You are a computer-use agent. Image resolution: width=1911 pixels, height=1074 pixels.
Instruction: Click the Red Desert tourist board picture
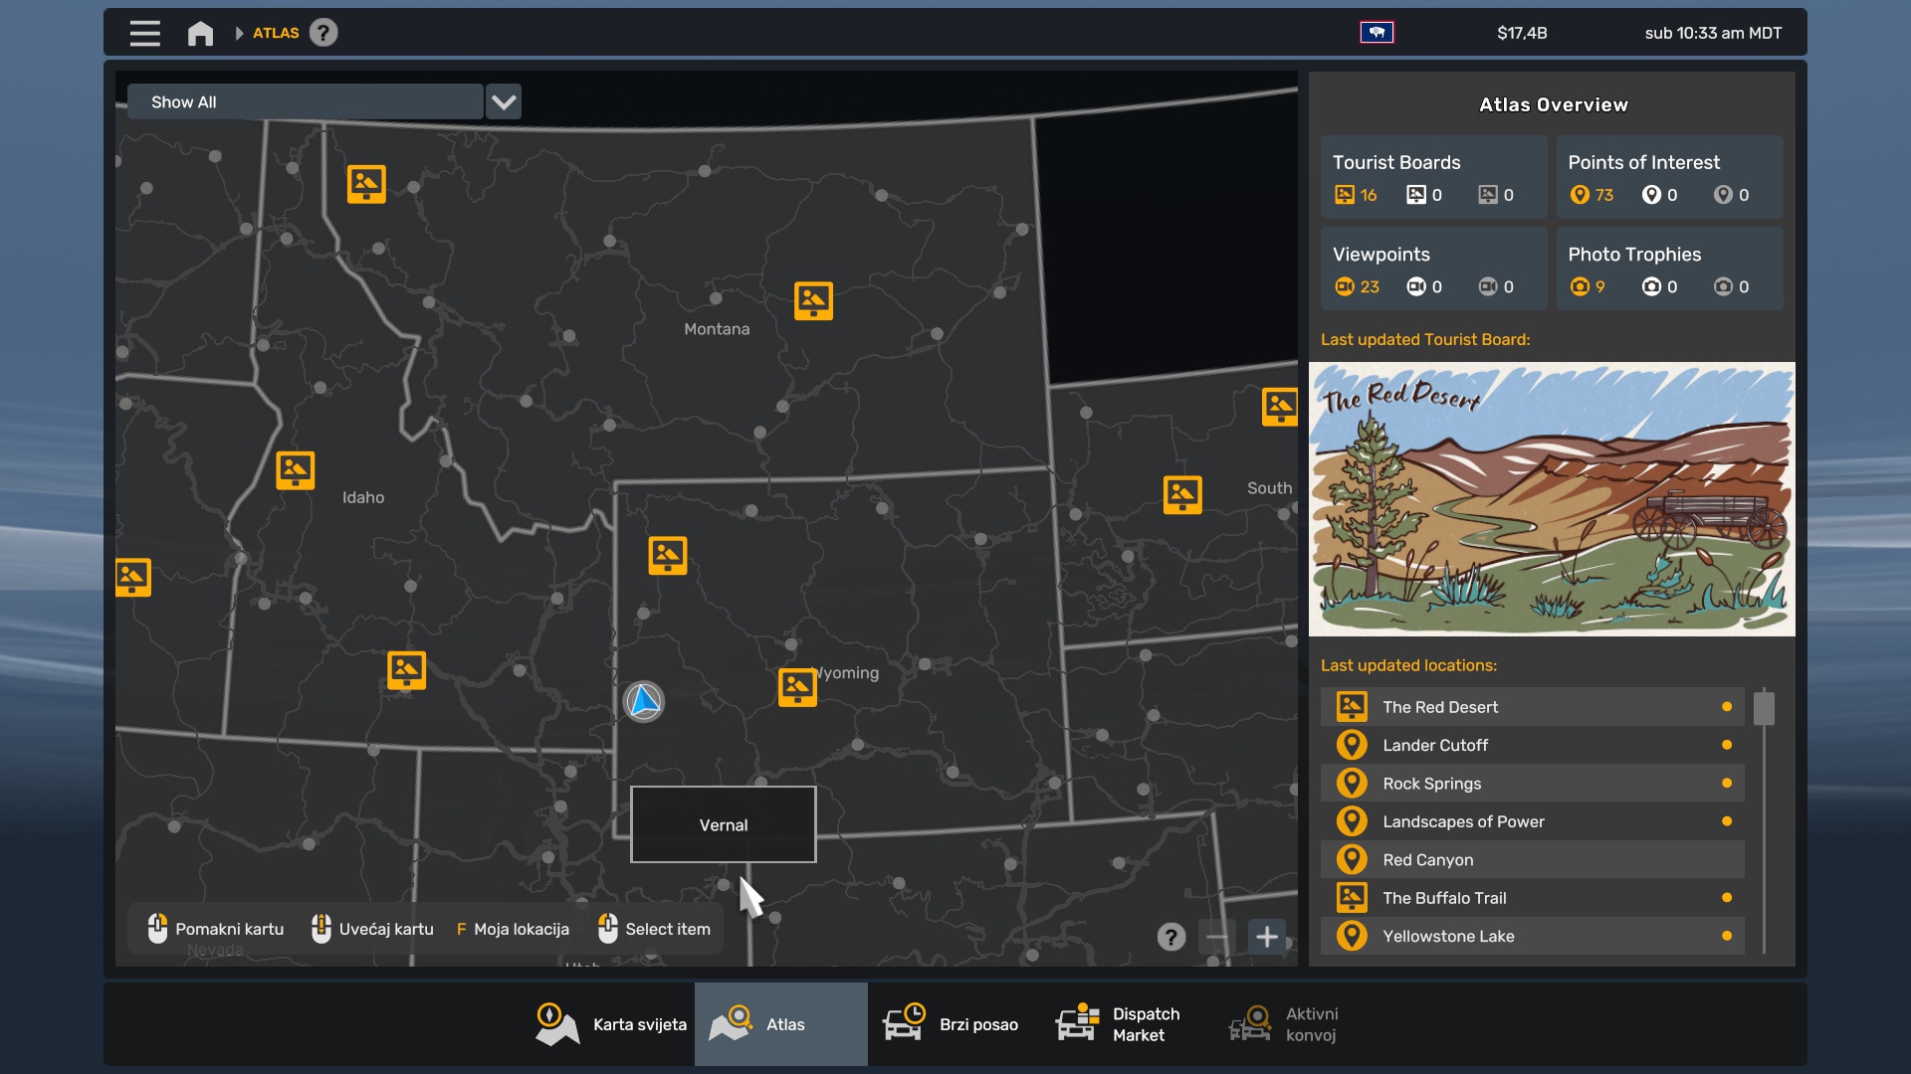click(1552, 499)
